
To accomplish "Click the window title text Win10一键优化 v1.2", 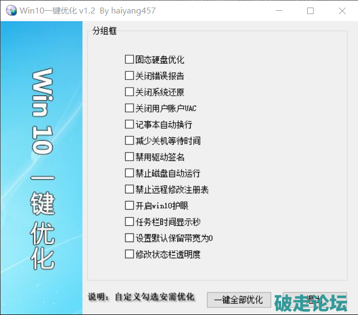I will coord(57,10).
